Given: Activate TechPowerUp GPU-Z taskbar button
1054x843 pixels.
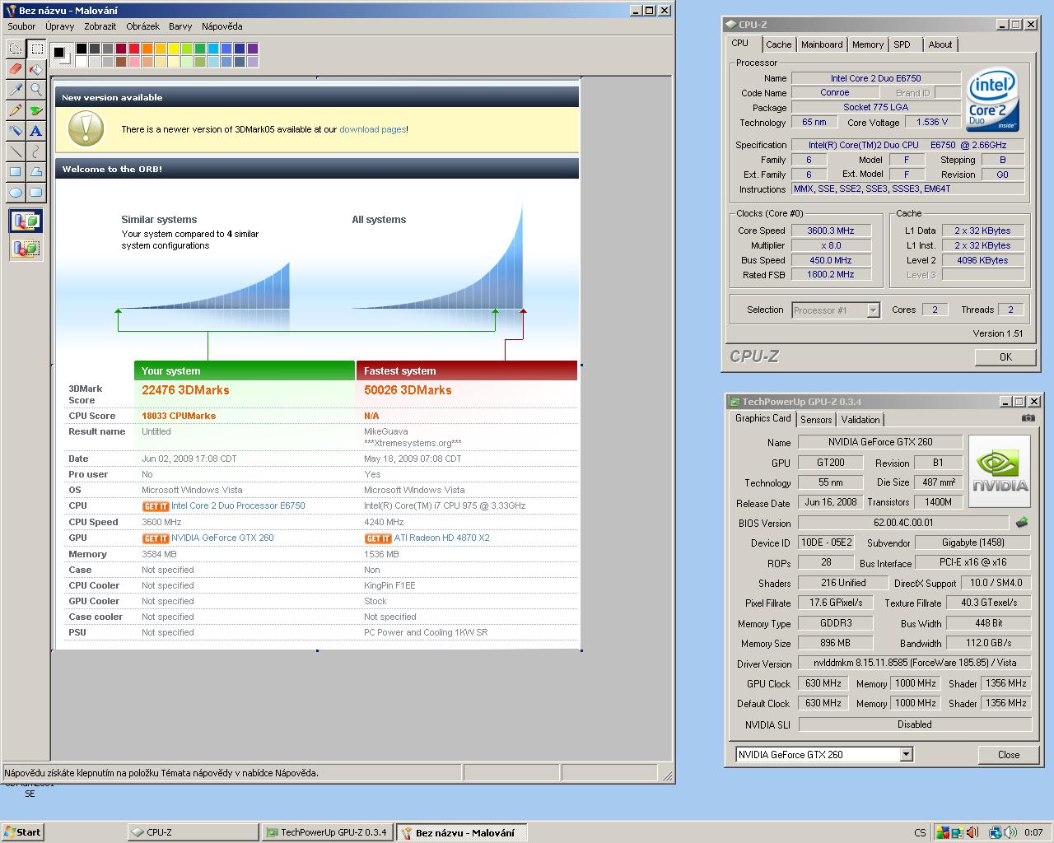Looking at the screenshot, I should point(326,832).
